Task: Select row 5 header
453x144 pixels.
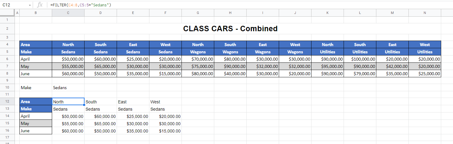Action: pyautogui.click(x=7, y=52)
